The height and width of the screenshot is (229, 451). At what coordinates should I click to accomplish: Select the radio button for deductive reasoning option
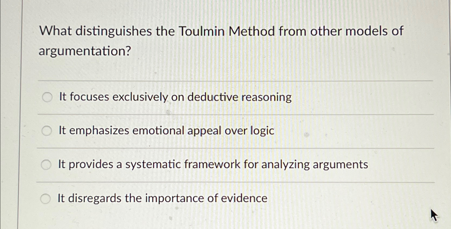(47, 97)
